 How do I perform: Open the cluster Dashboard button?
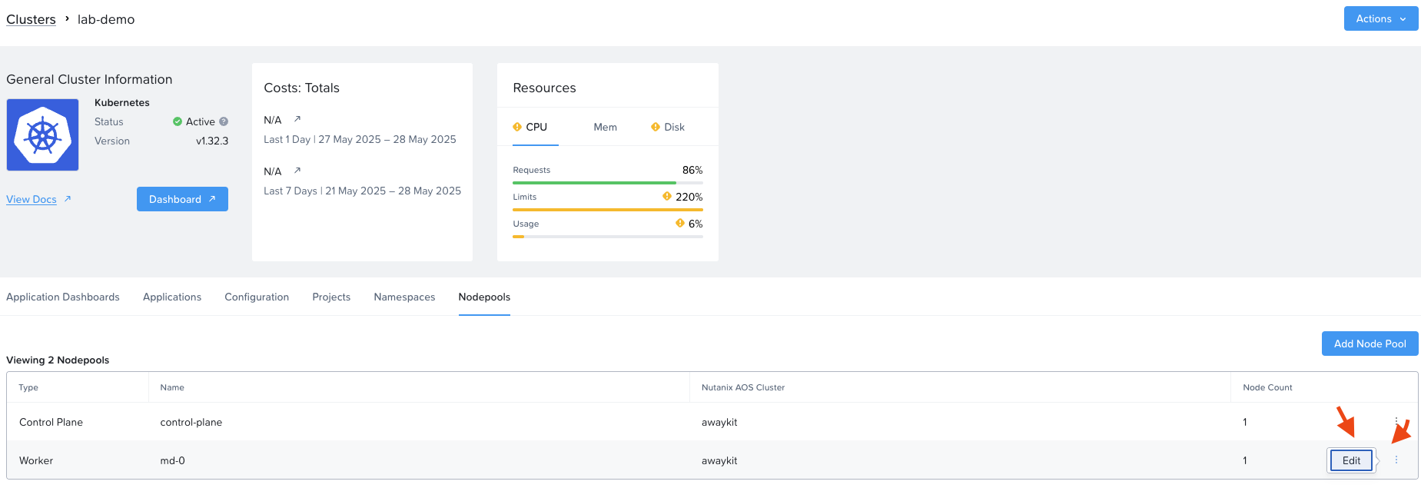tap(182, 199)
